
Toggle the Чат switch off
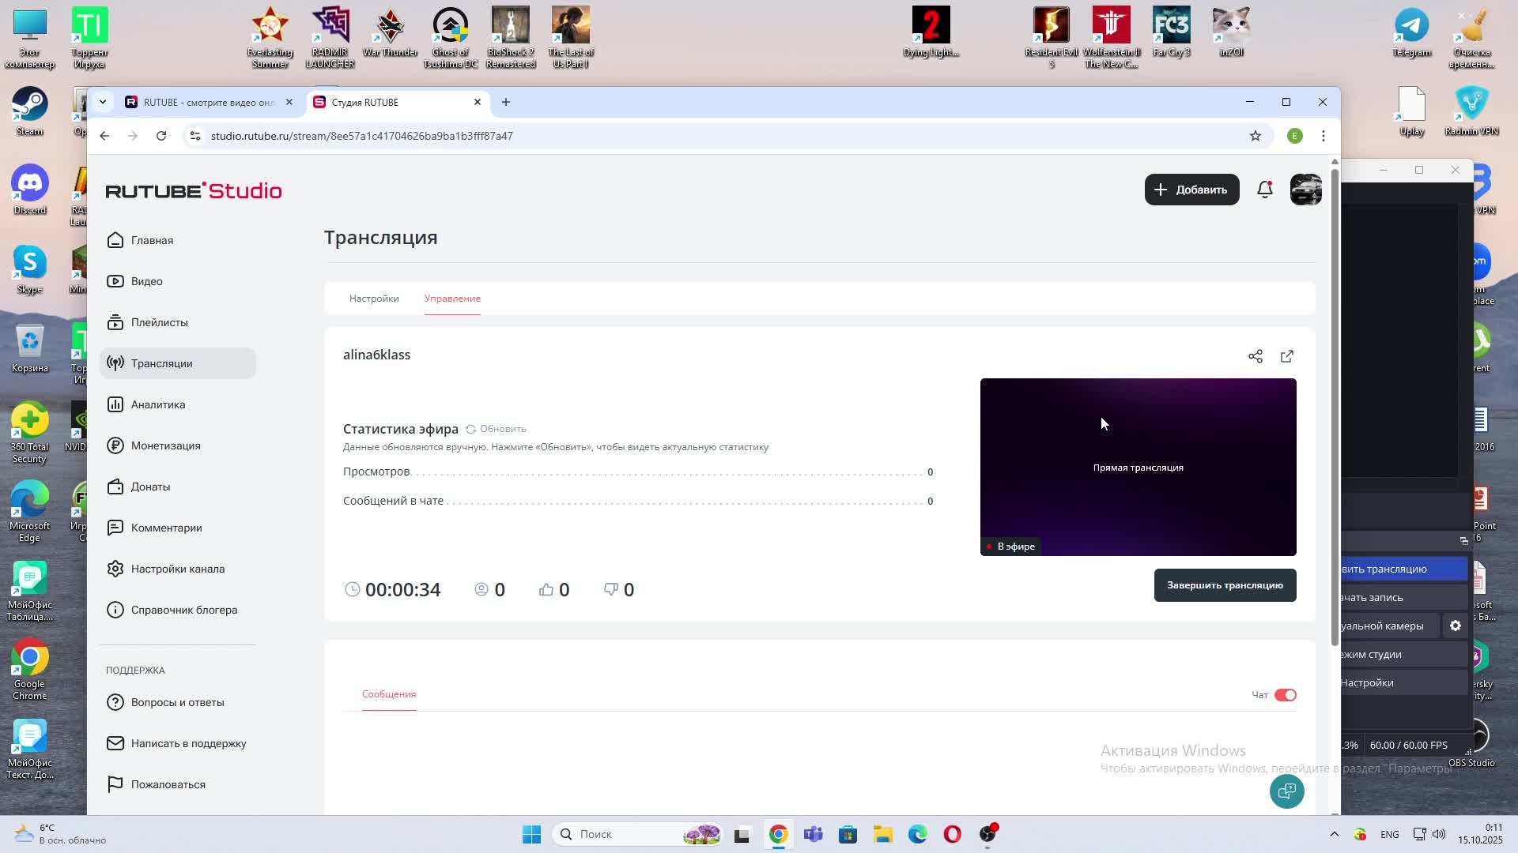1285,695
